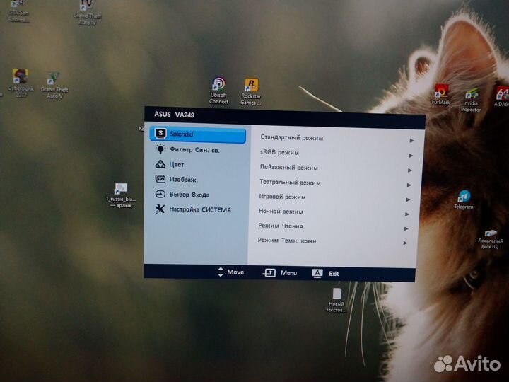Select the Новый текстов... document file
The width and height of the screenshot is (509, 382).
(337, 300)
